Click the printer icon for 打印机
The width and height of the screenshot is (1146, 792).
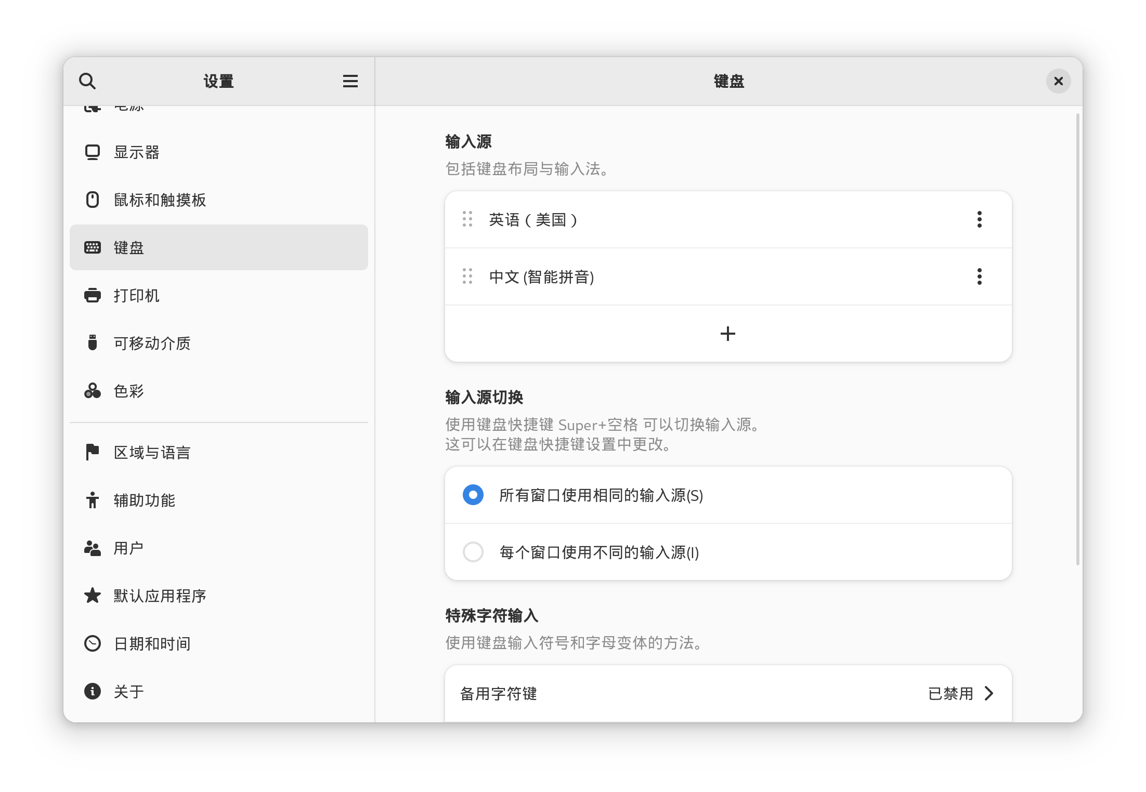[93, 295]
